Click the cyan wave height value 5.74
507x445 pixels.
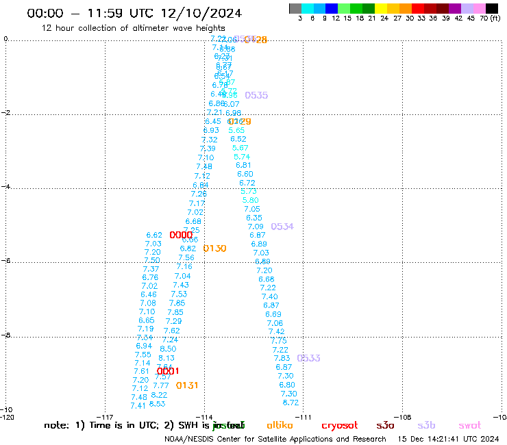click(x=242, y=157)
